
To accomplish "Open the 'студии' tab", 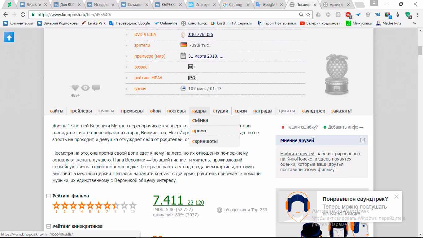I will click(220, 111).
